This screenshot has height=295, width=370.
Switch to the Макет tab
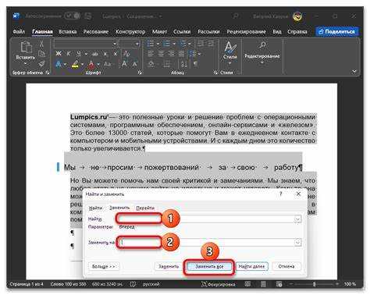click(x=159, y=32)
